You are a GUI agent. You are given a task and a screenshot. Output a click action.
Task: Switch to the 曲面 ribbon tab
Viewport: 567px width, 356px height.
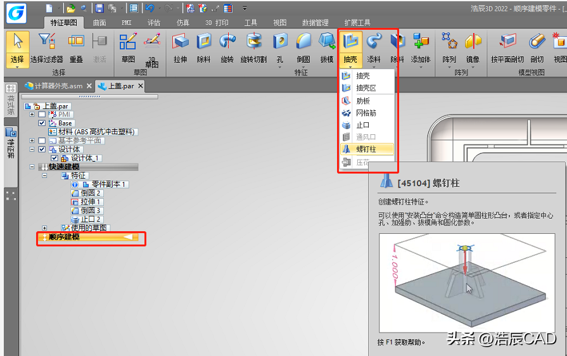99,22
